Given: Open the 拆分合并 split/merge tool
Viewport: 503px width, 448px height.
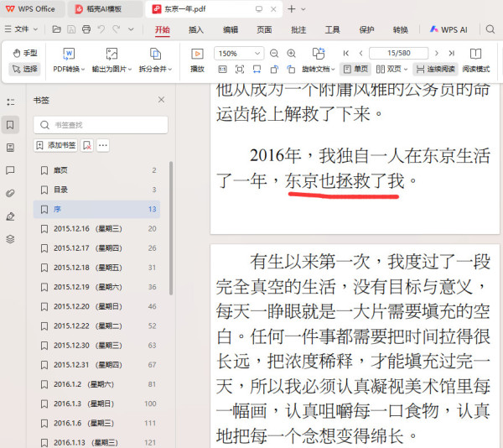Looking at the screenshot, I should 155,60.
